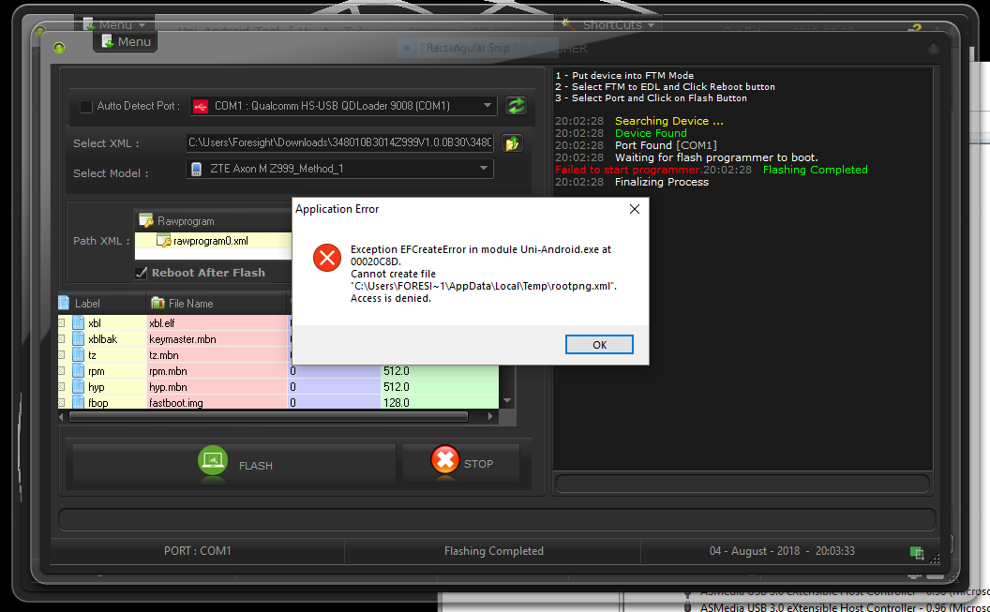Click the USB icon in port dropdown
Viewport: 990px width, 612px height.
click(200, 106)
